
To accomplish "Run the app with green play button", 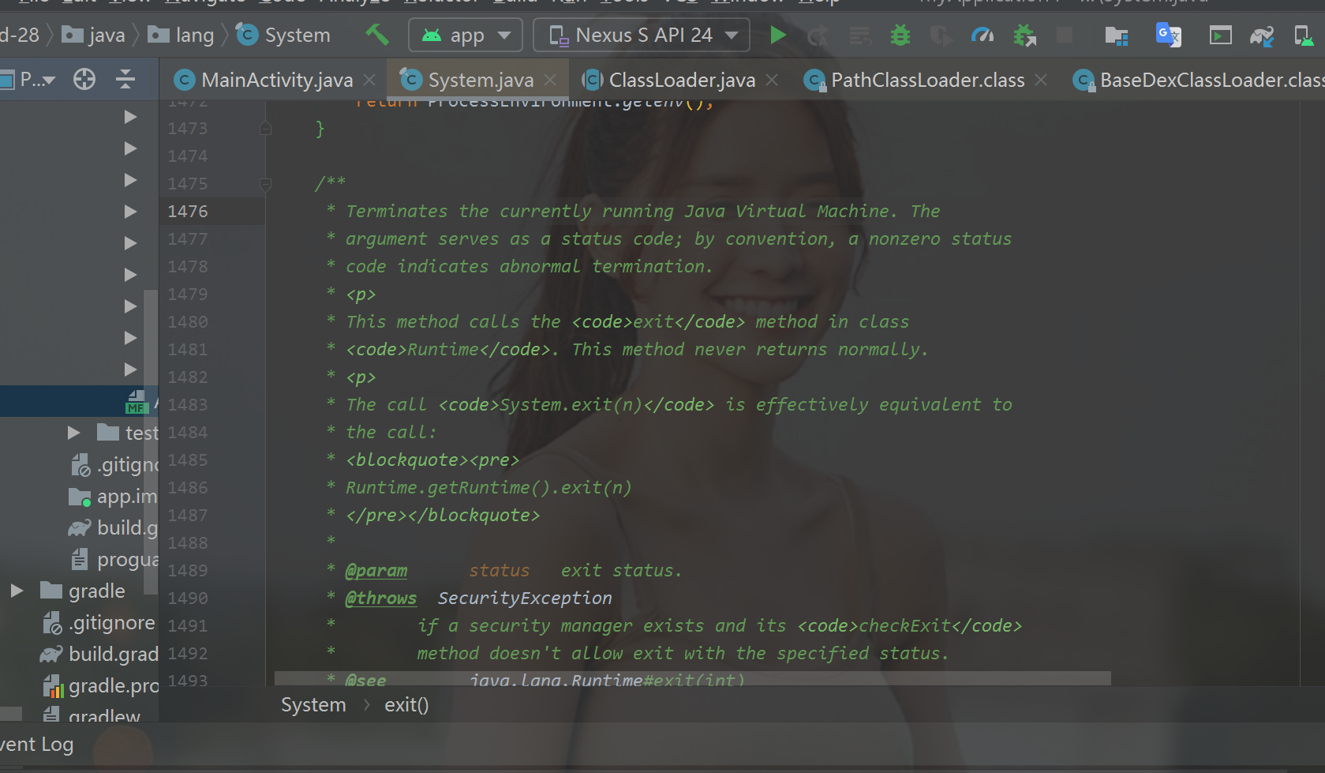I will click(777, 35).
